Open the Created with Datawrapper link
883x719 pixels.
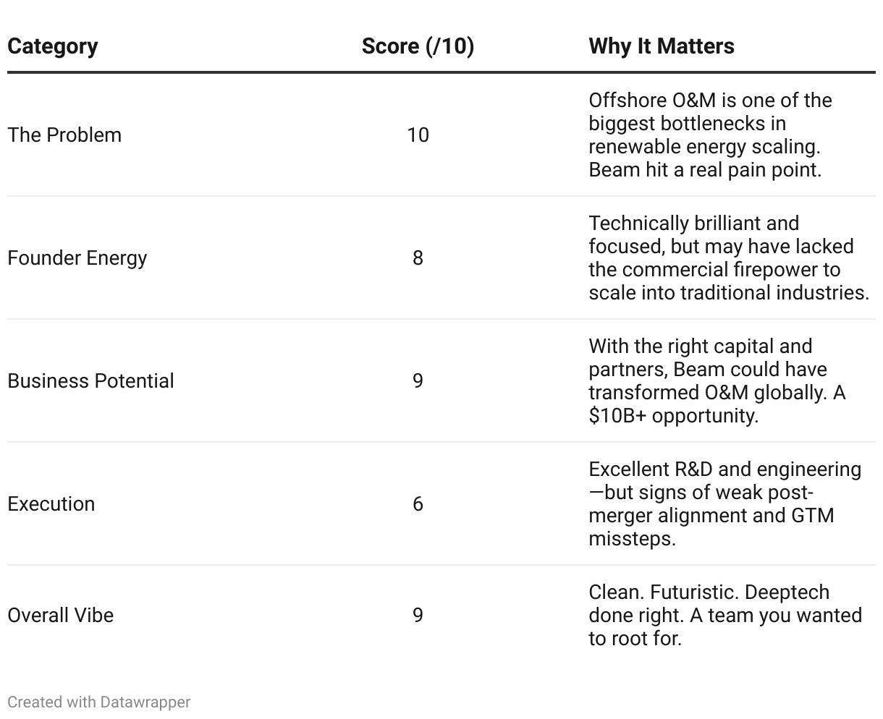(x=98, y=702)
